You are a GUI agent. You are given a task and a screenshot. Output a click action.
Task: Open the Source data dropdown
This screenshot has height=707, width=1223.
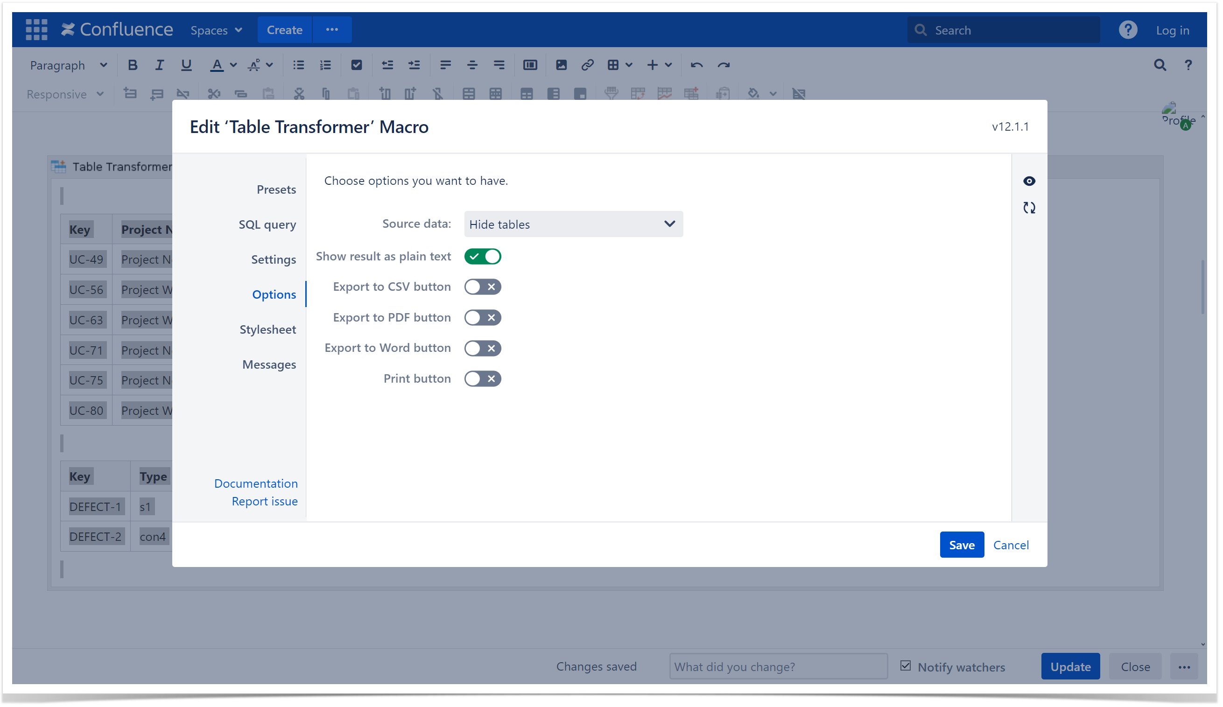(x=573, y=224)
